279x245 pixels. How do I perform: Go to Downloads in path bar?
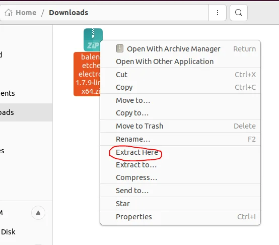tap(68, 13)
